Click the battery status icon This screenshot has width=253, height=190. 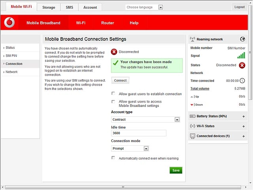tap(193, 116)
